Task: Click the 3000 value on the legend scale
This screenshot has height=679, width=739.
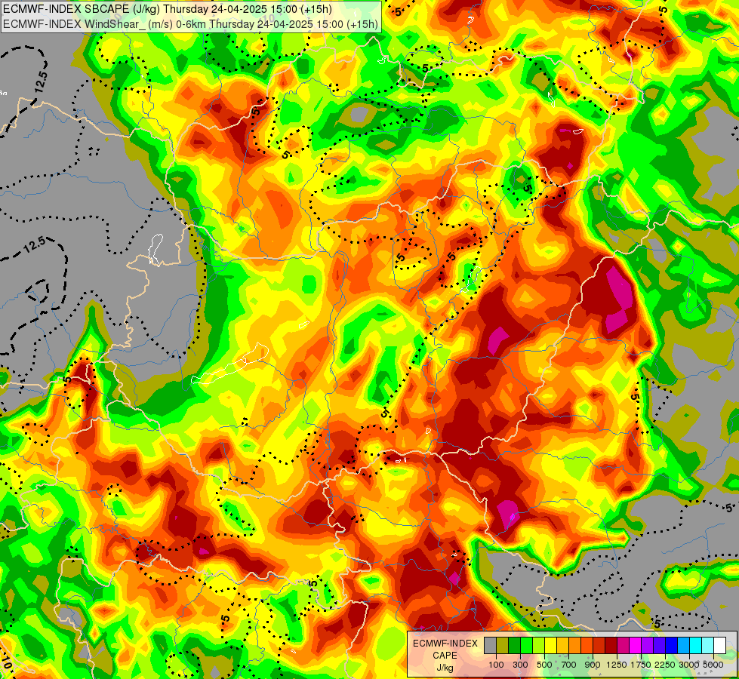Action: click(x=688, y=665)
